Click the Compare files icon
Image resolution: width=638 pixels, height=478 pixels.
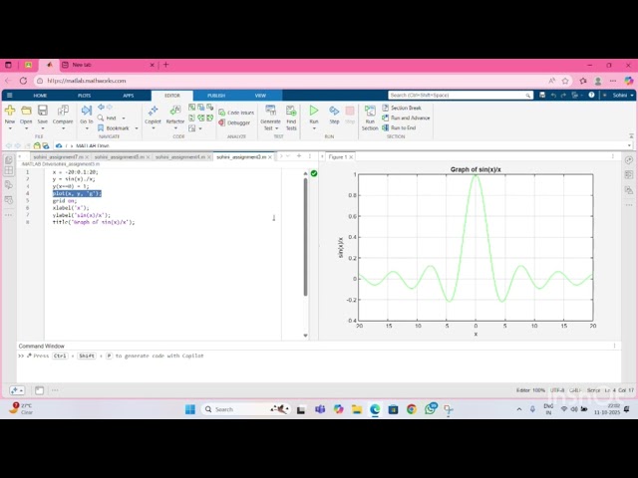point(63,111)
